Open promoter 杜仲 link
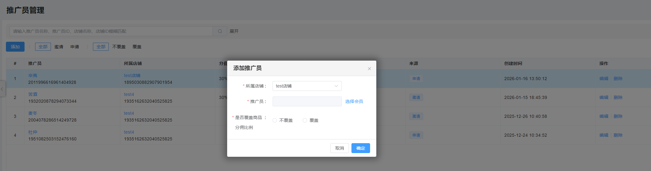 pyautogui.click(x=33, y=132)
